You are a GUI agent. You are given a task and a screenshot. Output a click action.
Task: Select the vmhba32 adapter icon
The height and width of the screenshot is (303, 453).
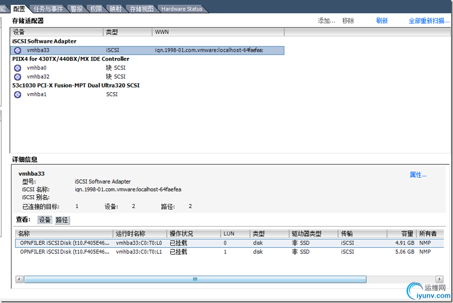coord(18,77)
